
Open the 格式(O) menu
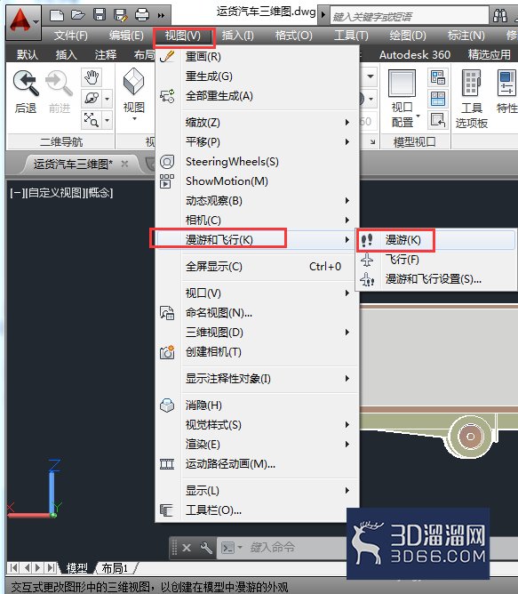[x=294, y=36]
